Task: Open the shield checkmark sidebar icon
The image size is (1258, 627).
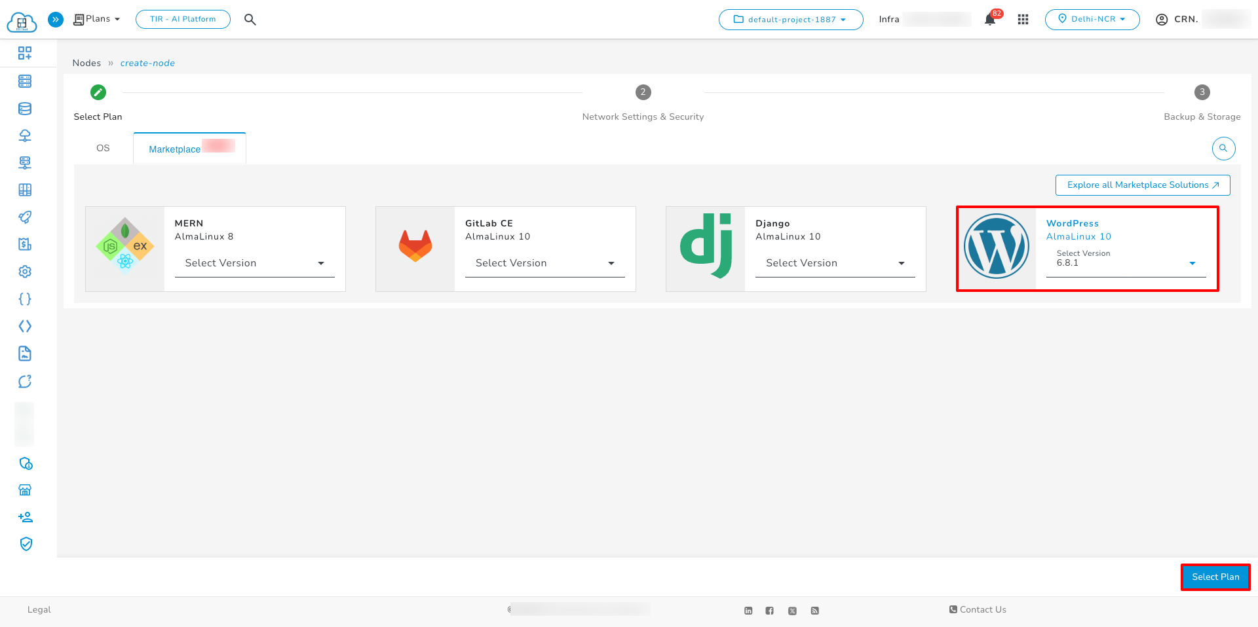Action: point(26,544)
